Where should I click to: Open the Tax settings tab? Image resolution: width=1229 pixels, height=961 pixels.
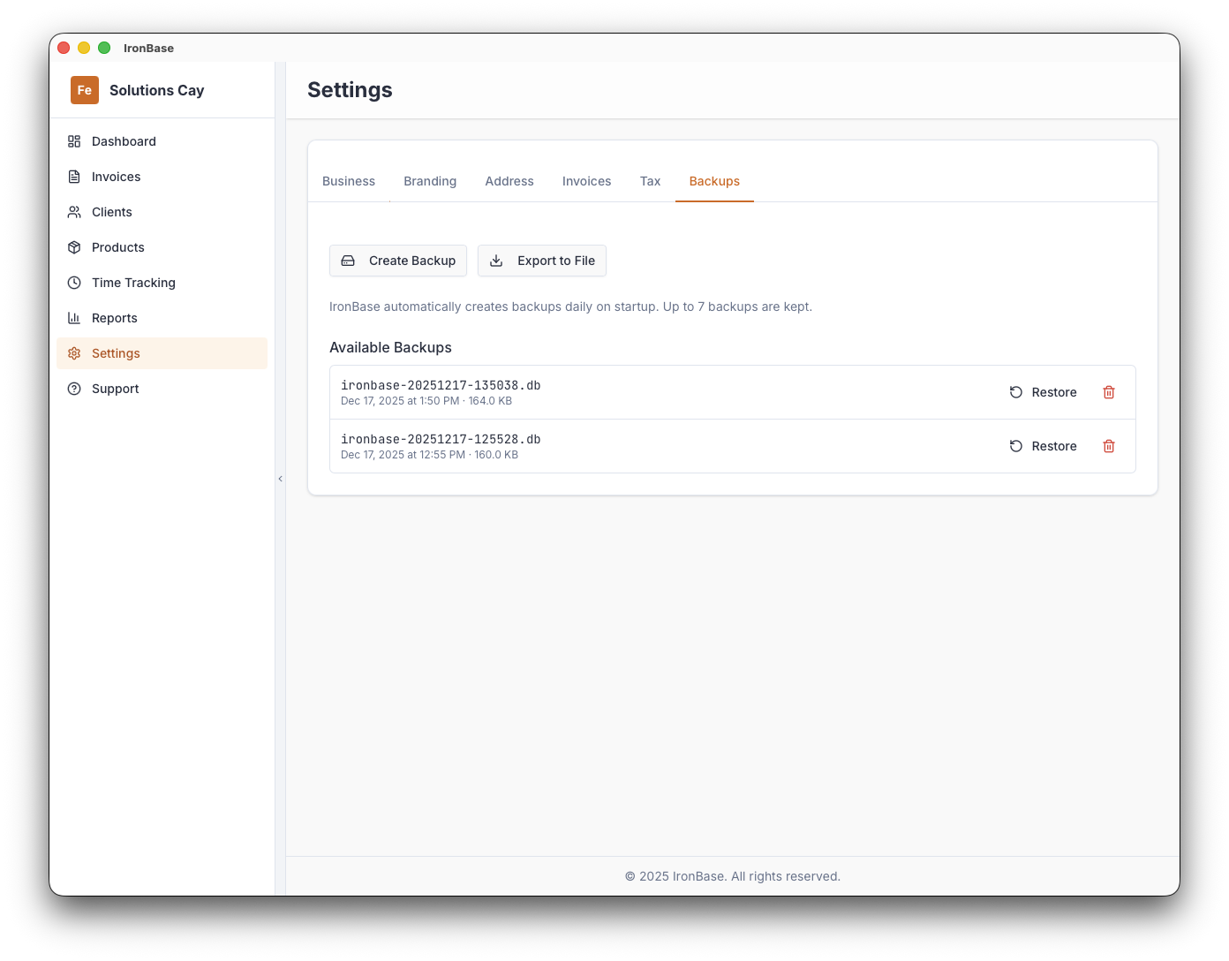(650, 181)
